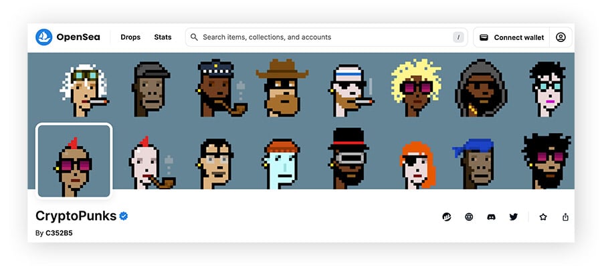The width and height of the screenshot is (602, 266).
Task: Open creator C352B5 link
Action: (59, 233)
